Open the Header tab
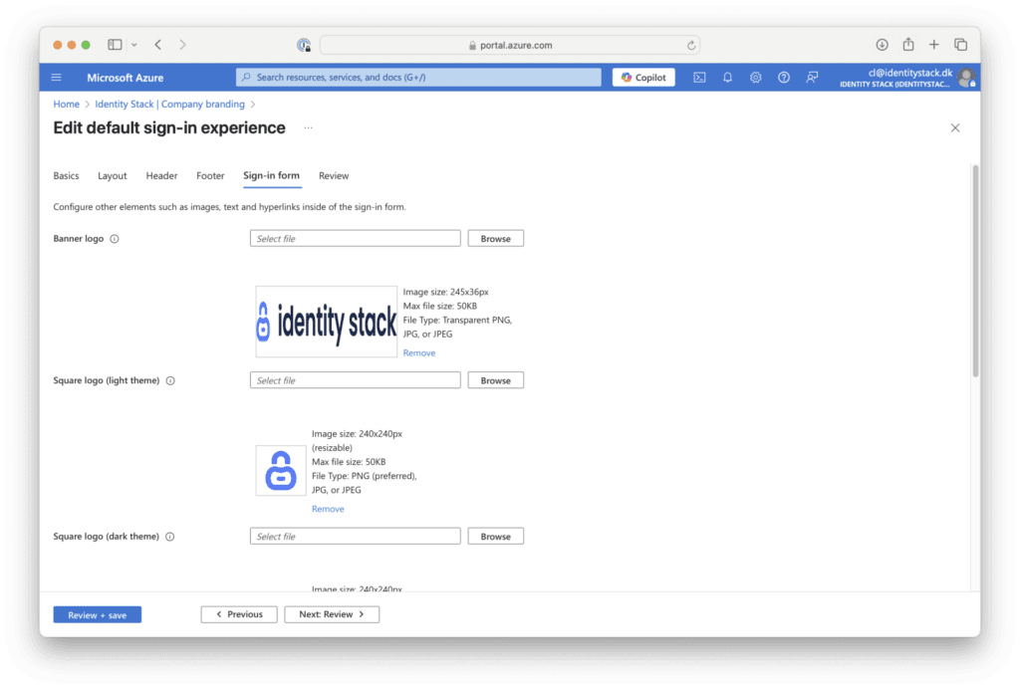Image resolution: width=1020 pixels, height=689 pixels. (x=162, y=175)
